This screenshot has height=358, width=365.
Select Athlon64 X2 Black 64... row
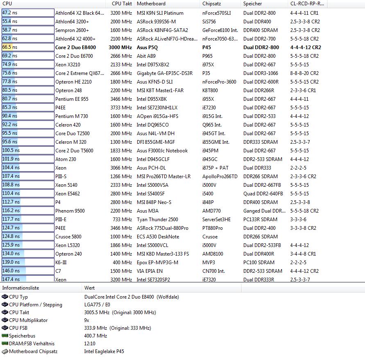[163, 13]
